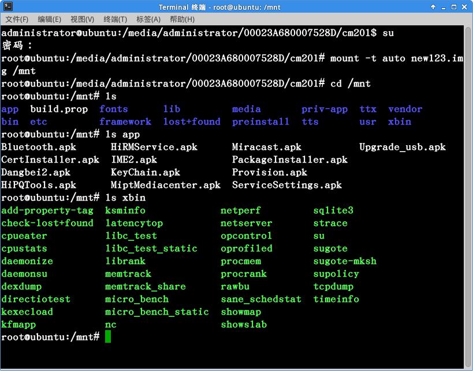Open the 编辑(E) Edit menu
473x371 pixels.
pyautogui.click(x=49, y=20)
